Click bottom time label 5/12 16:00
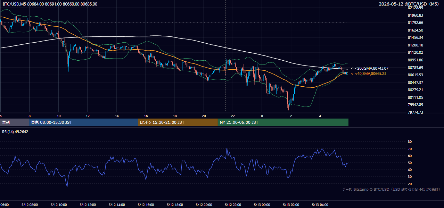This screenshot has width=444, height=208. [146, 205]
